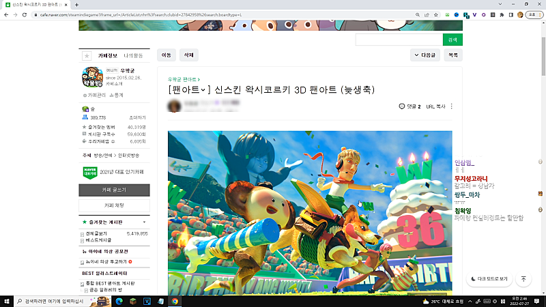Click the cafe search input field
The width and height of the screenshot is (546, 307).
coord(399,40)
